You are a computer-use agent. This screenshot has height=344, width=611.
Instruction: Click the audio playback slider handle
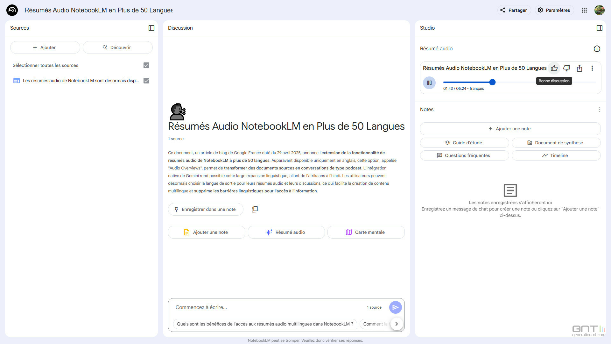[492, 82]
